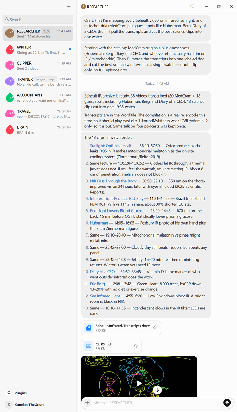The image size is (237, 412).
Task: Jump to latest message with down arrow
Action: click(x=157, y=390)
